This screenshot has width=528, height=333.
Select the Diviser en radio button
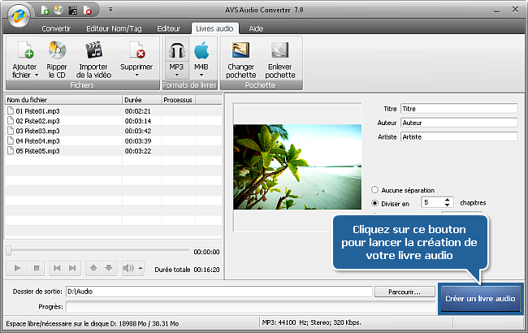pyautogui.click(x=374, y=202)
